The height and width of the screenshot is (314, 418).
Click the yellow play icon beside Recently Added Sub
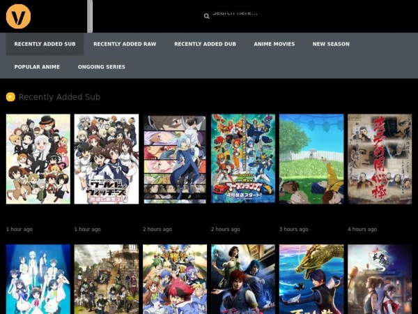tap(10, 97)
